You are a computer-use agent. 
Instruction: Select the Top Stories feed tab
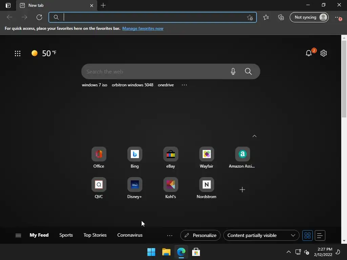coord(95,235)
